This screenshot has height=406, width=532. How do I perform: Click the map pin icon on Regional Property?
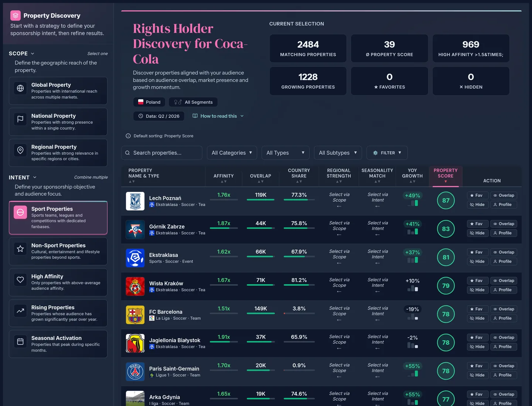[x=20, y=150]
